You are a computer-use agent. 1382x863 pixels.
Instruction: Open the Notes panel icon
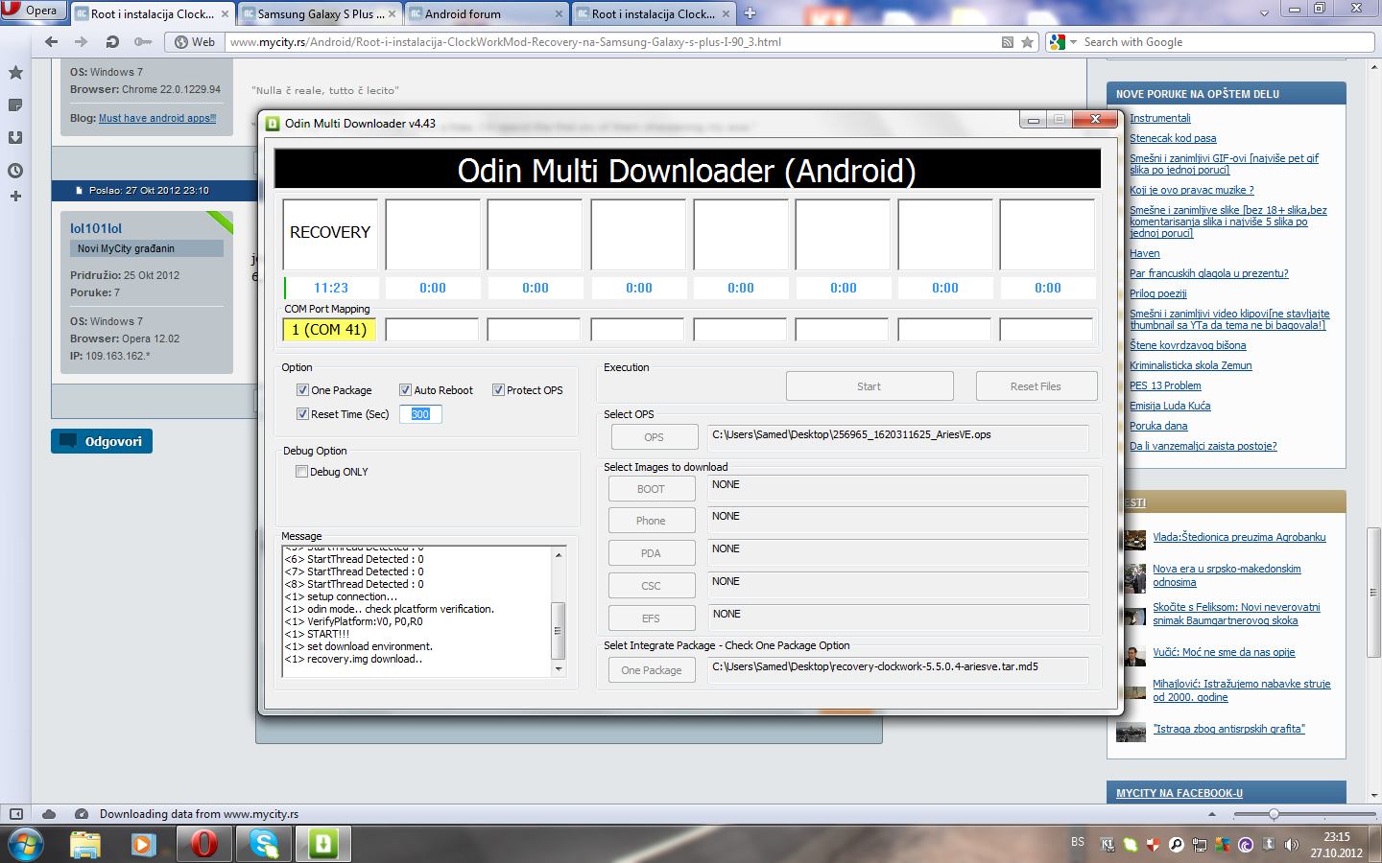tap(15, 105)
